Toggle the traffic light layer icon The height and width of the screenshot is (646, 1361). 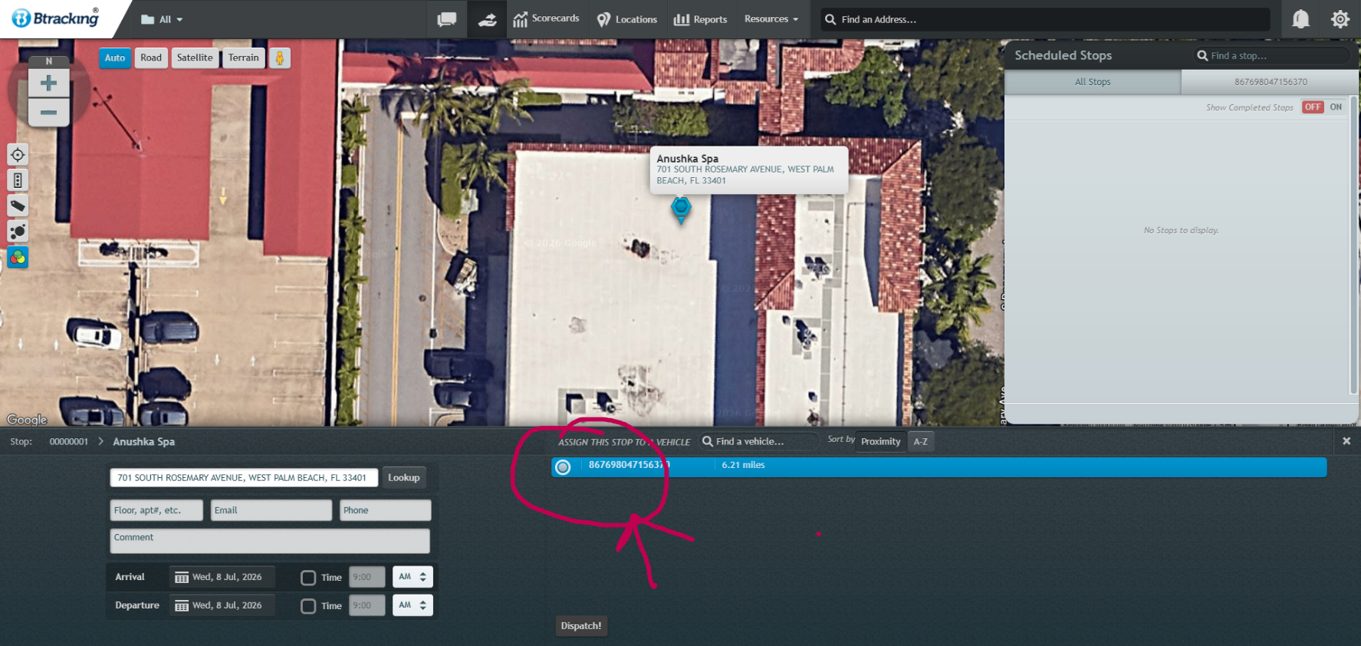(18, 180)
